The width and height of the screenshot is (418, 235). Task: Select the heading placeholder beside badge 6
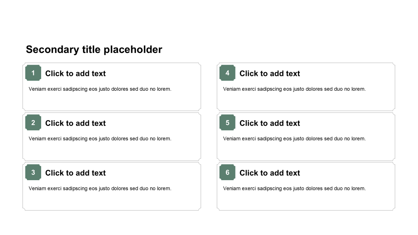click(270, 173)
